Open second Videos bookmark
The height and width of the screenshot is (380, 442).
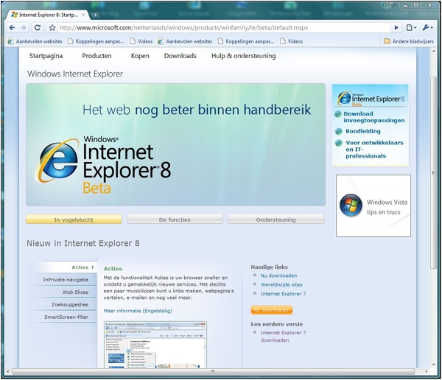(292, 41)
